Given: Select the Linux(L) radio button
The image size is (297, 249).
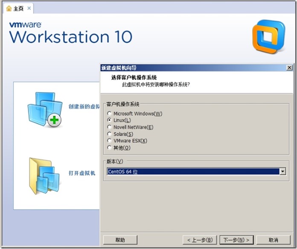Looking at the screenshot, I should tap(109, 120).
